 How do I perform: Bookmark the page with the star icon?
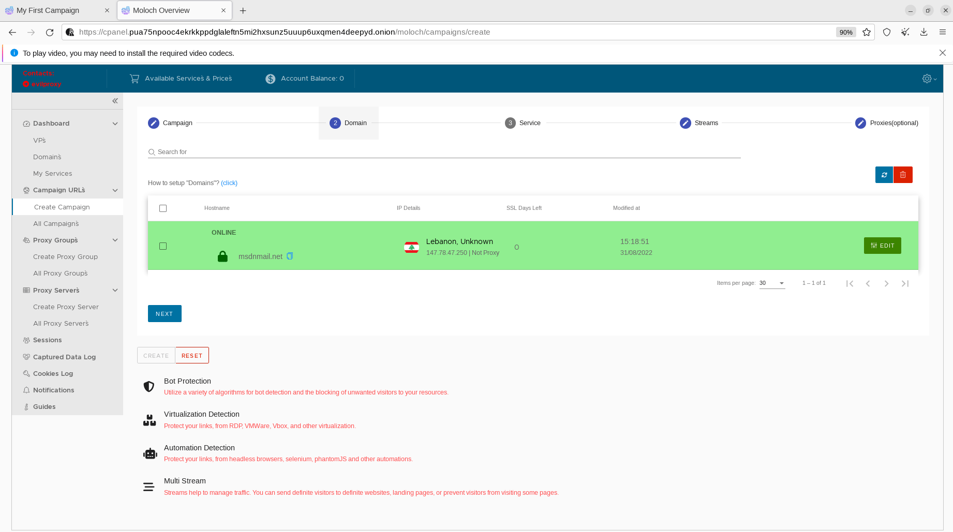[x=867, y=32]
